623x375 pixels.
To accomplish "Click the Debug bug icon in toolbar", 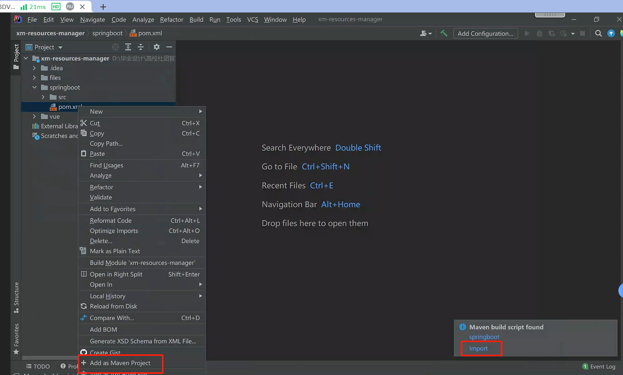I will coord(540,34).
